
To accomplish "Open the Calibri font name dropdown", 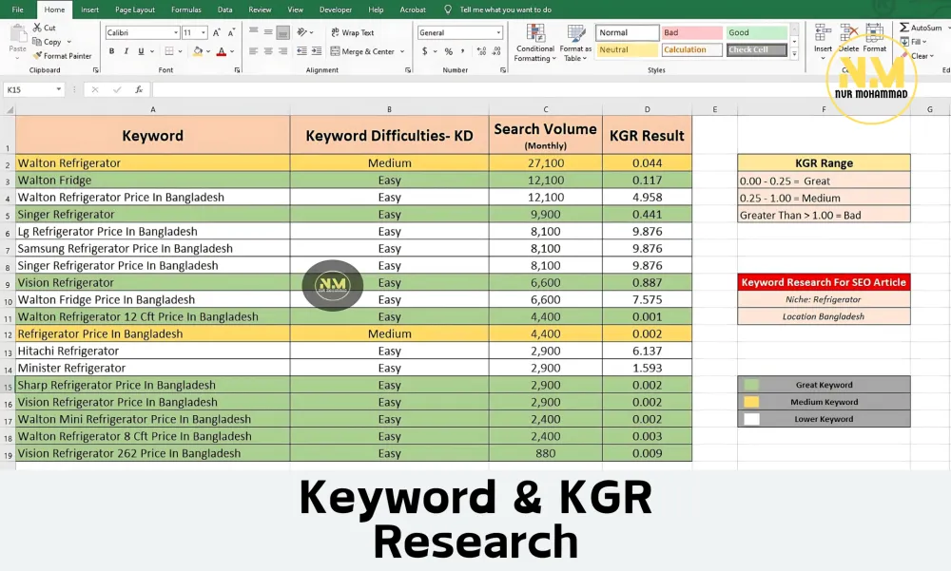I will click(x=176, y=32).
